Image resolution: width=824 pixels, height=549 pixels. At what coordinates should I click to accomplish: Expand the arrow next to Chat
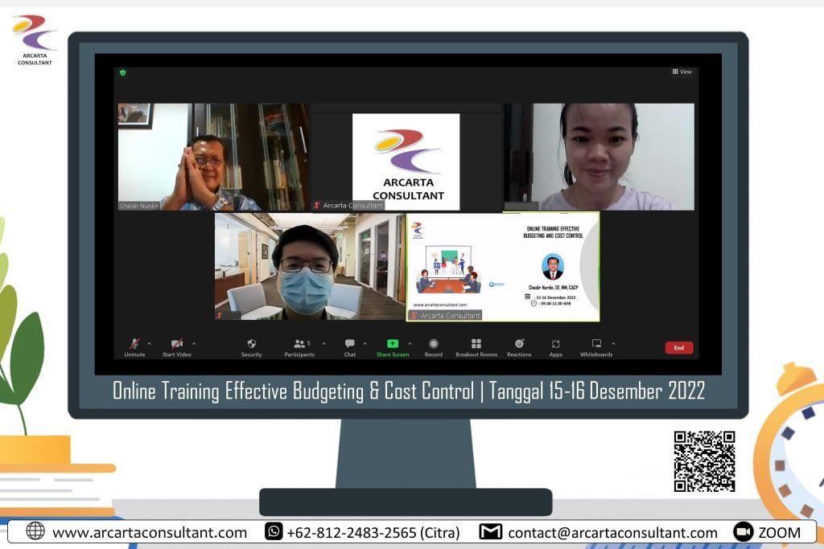(x=365, y=343)
